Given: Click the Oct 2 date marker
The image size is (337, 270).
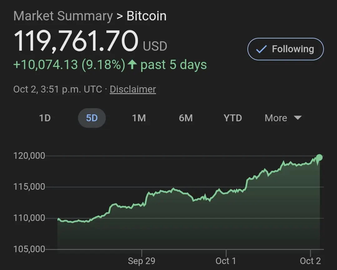Looking at the screenshot, I should point(310,261).
